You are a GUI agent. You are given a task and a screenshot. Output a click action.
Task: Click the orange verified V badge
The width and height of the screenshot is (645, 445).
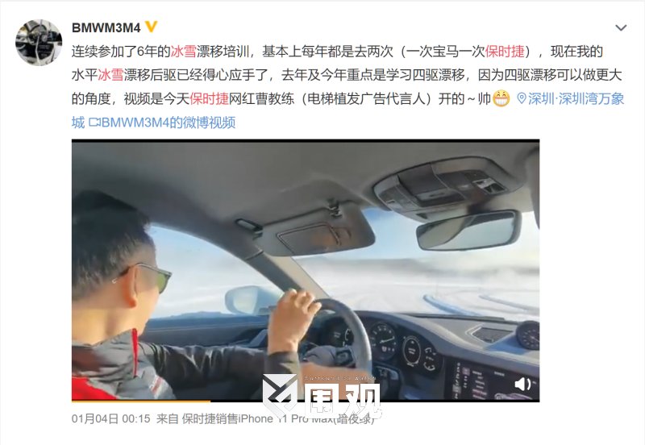click(x=151, y=27)
